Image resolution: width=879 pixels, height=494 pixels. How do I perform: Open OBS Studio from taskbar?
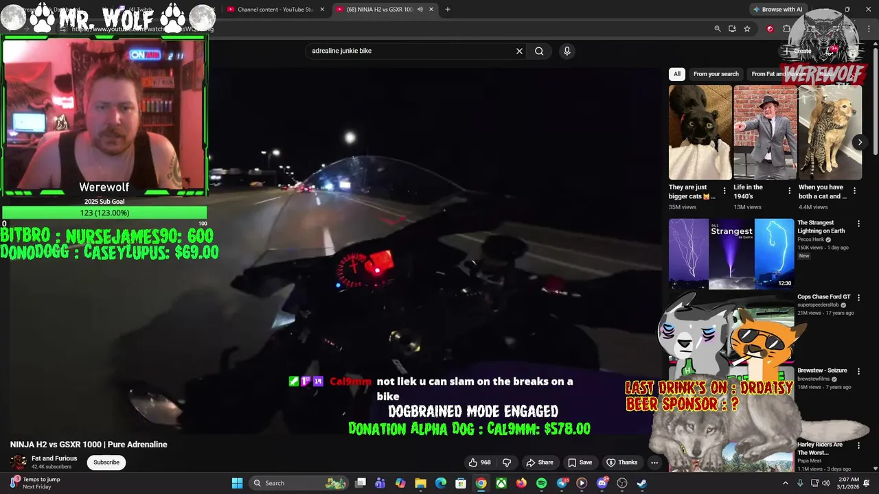(x=622, y=483)
